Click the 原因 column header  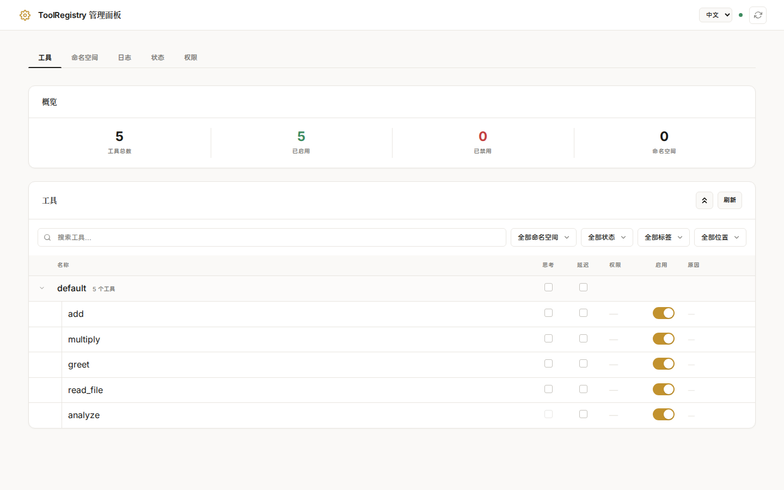pyautogui.click(x=694, y=265)
